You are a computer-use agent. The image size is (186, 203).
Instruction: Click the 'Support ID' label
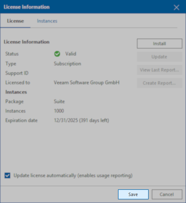17,73
